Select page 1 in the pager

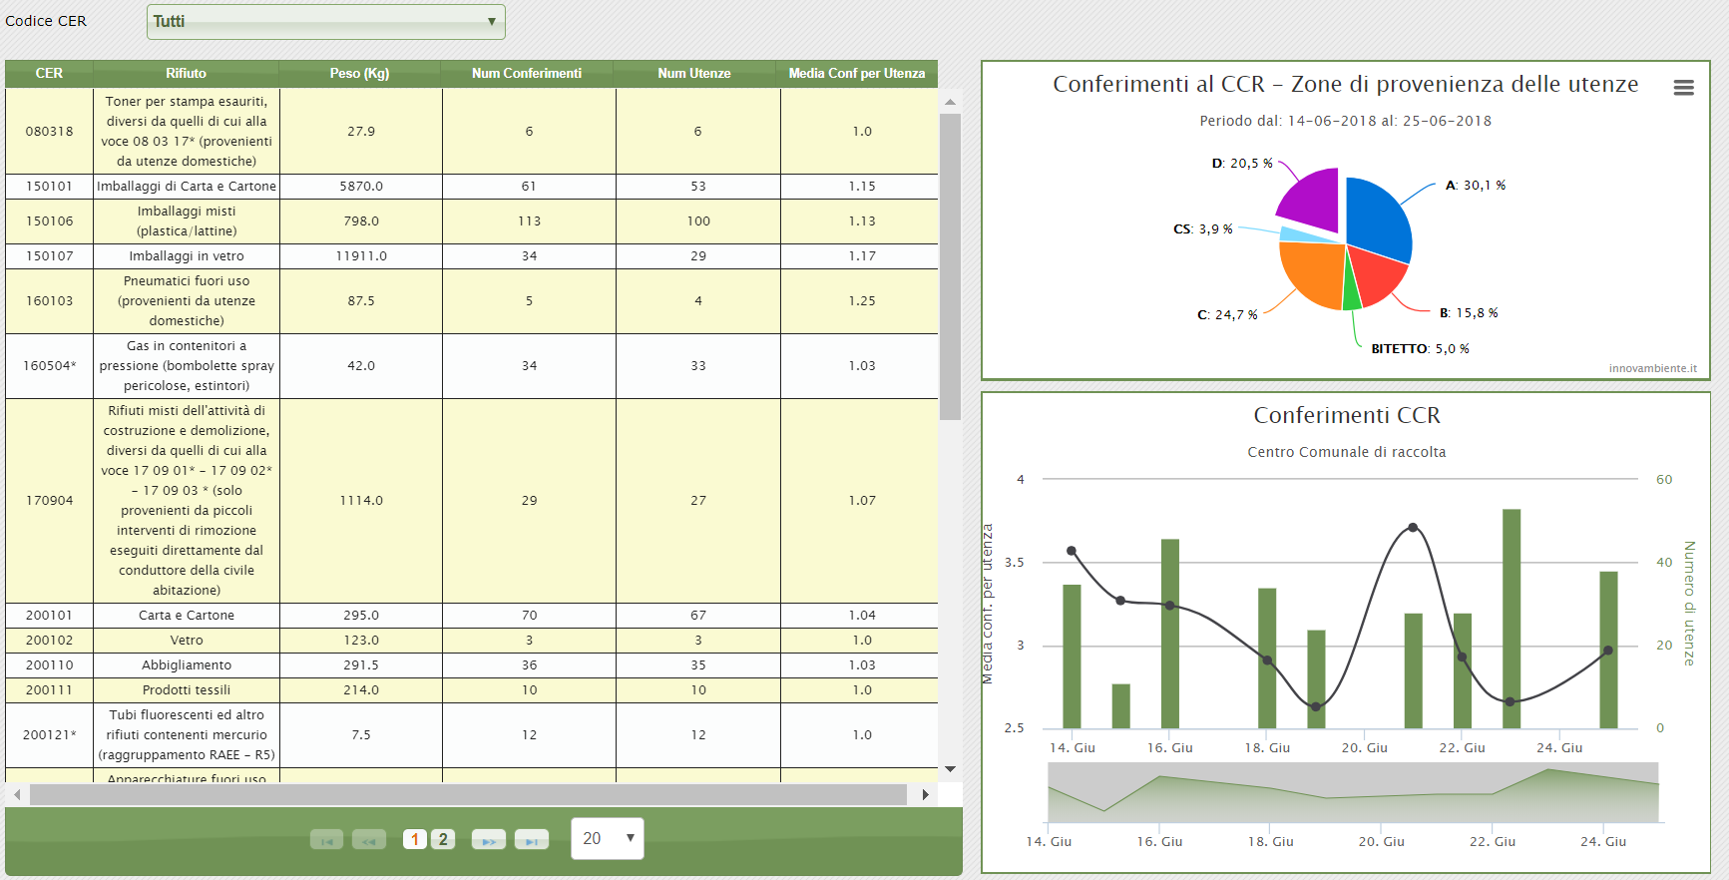(415, 839)
